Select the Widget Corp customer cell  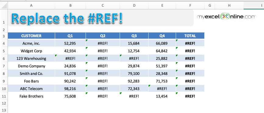click(31, 51)
